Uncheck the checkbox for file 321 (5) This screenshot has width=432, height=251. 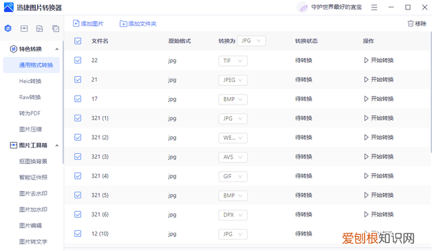(x=78, y=195)
